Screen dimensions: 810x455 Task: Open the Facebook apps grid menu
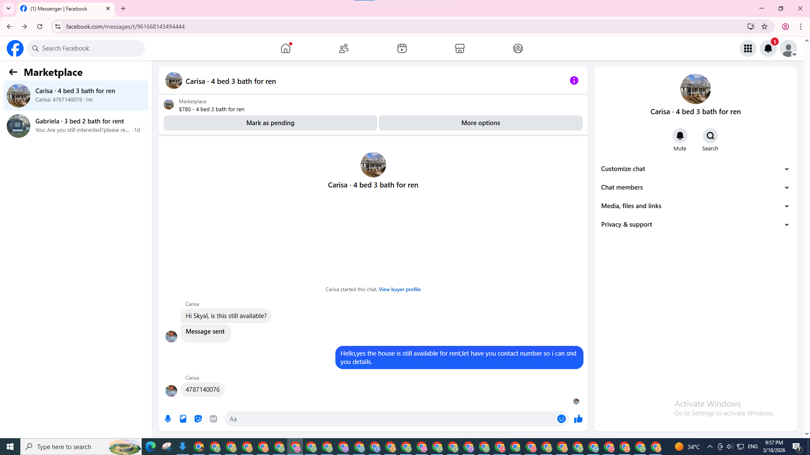point(748,48)
